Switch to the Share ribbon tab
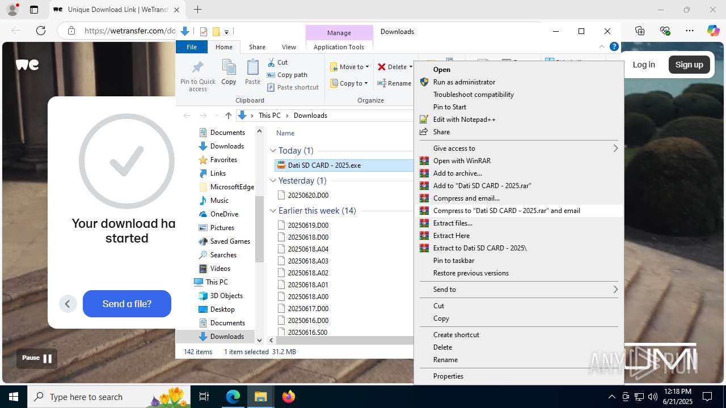The height and width of the screenshot is (408, 726). pyautogui.click(x=257, y=47)
